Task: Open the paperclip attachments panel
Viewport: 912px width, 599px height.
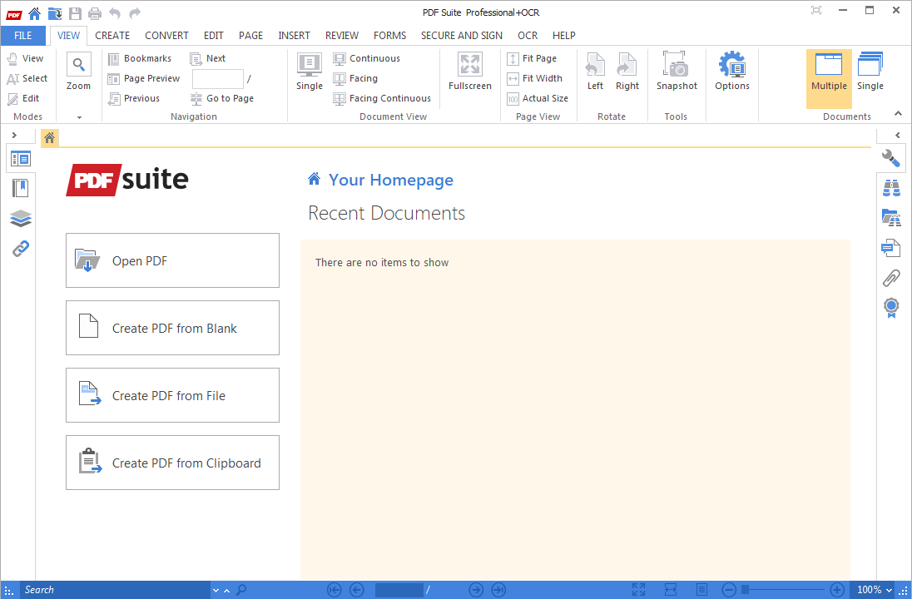Action: 891,278
